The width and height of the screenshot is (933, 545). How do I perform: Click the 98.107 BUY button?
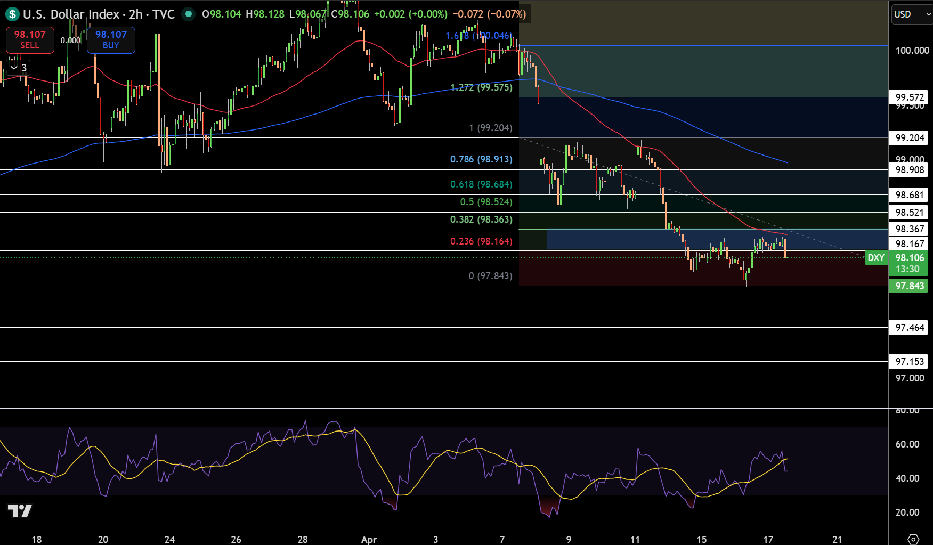111,40
